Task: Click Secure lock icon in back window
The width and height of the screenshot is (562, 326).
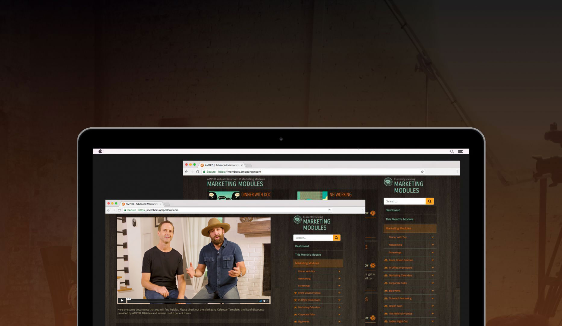Action: pos(204,172)
